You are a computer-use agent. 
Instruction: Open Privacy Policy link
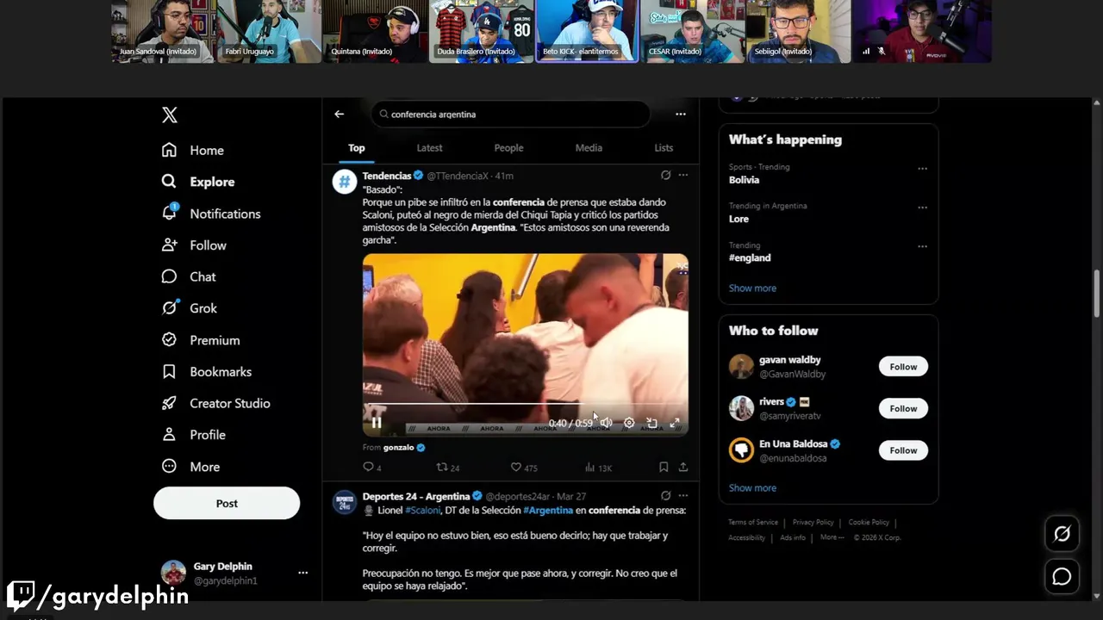(813, 522)
